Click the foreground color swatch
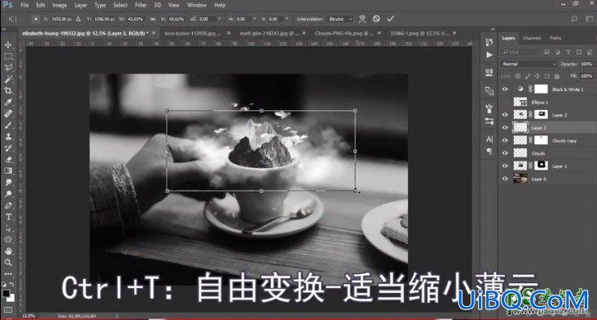The image size is (597, 320). pyautogui.click(x=6, y=294)
